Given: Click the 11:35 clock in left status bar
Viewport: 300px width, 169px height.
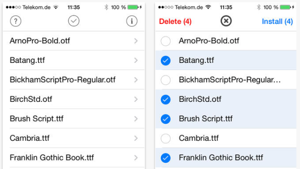Looking at the screenshot, I should pyautogui.click(x=74, y=8).
